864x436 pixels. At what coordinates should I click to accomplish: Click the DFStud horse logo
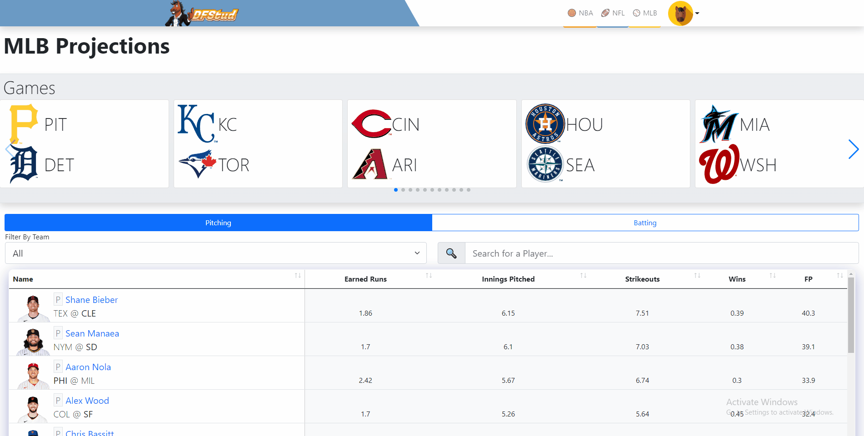201,13
